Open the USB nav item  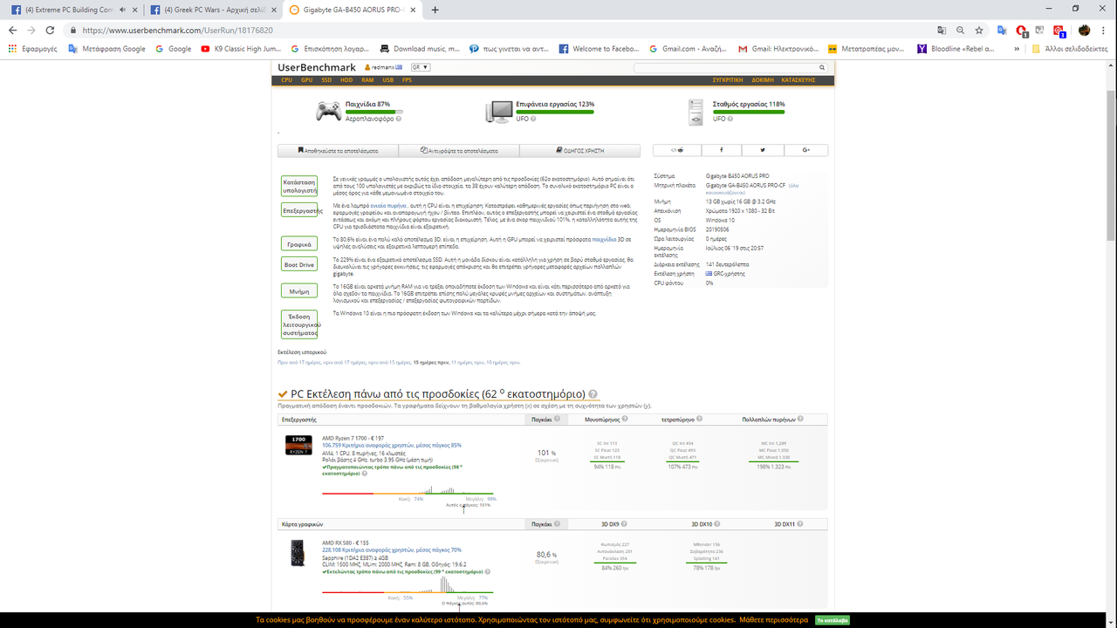(x=387, y=80)
